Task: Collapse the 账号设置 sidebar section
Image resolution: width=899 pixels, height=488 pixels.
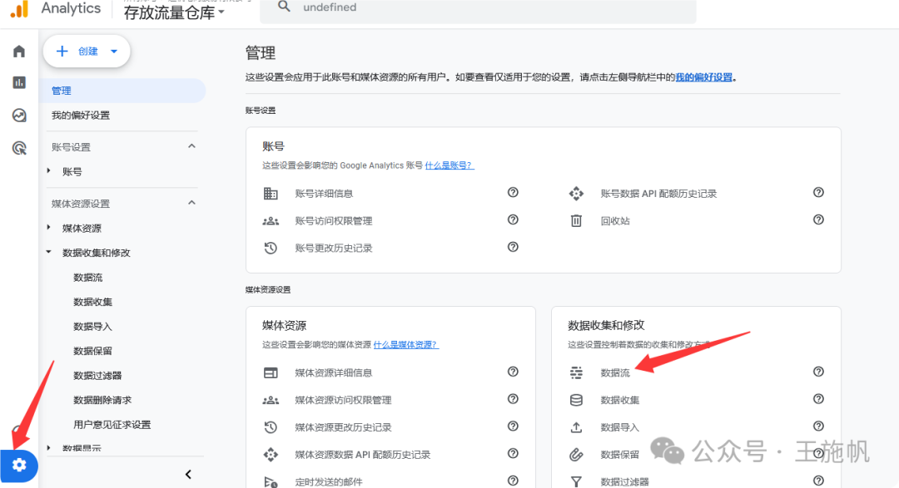Action: click(x=191, y=146)
